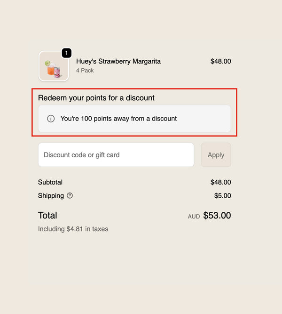Click the $5.00 shipping cost
The image size is (282, 314).
pyautogui.click(x=222, y=196)
